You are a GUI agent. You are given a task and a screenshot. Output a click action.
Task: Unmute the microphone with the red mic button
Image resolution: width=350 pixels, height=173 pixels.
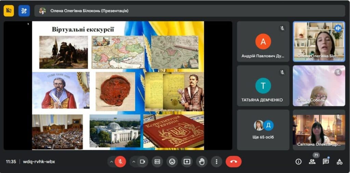[120, 162]
